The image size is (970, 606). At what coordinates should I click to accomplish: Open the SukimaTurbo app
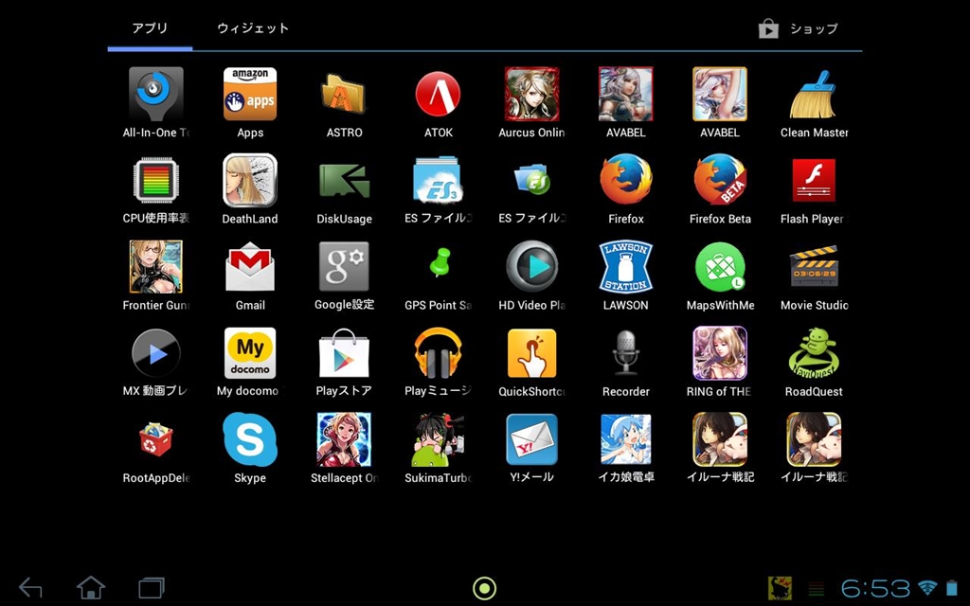click(438, 439)
